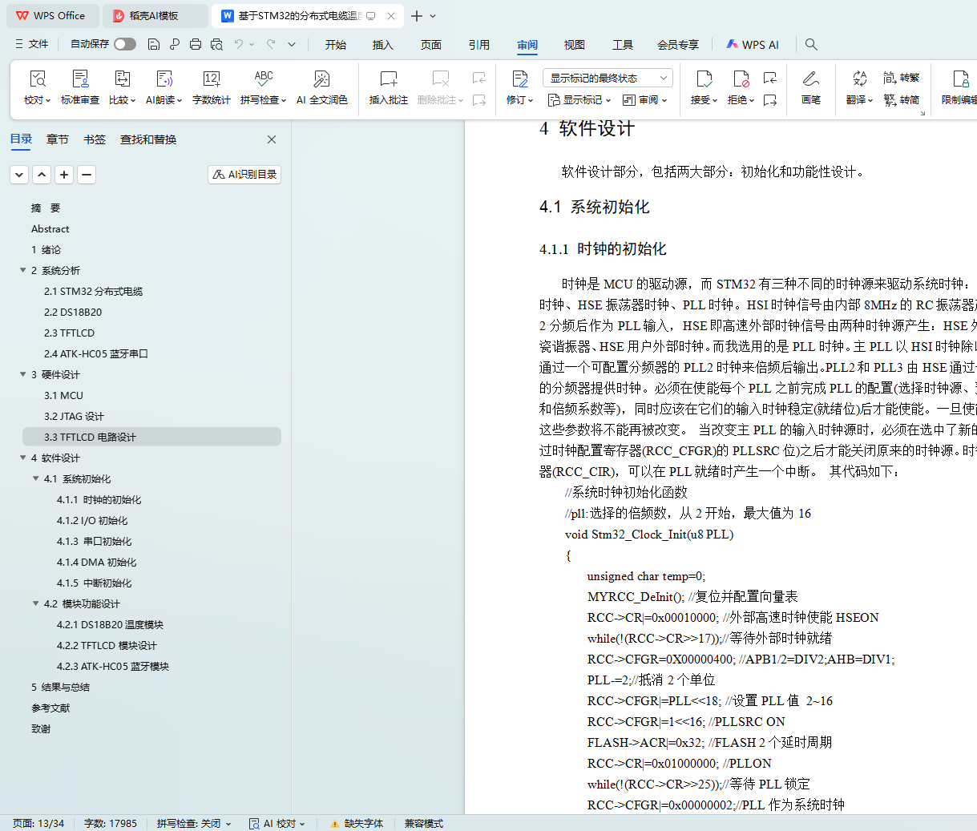The image size is (977, 831).
Task: Click the AI朗读 read aloud icon
Action: point(164,79)
